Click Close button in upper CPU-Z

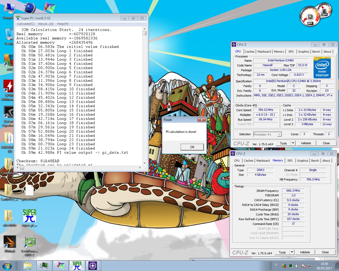click(326, 143)
